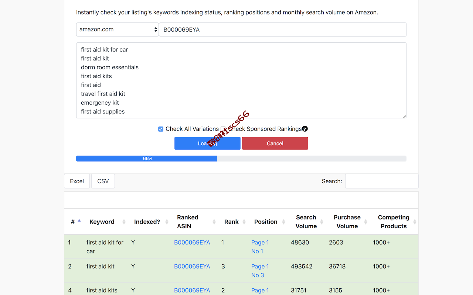Click search volume value 31751
This screenshot has height=295, width=473.
[x=299, y=290]
